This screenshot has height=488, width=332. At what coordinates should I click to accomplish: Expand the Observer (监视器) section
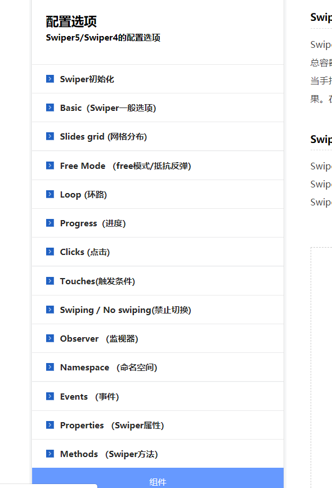coord(158,338)
